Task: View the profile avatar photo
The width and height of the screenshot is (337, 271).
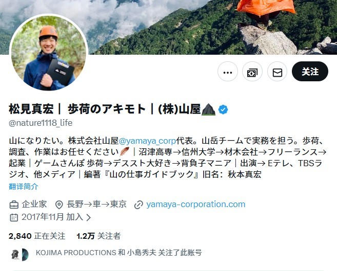Action: click(49, 53)
